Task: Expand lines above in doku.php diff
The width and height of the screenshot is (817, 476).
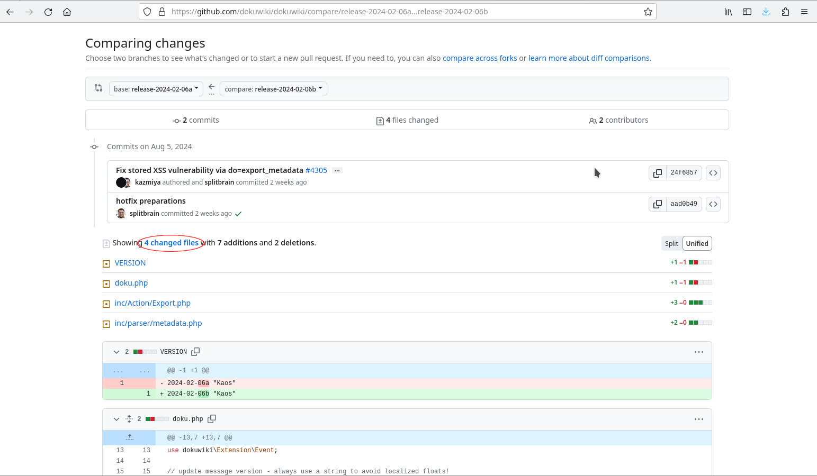Action: click(x=129, y=437)
